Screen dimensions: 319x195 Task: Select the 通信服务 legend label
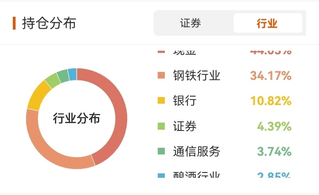[x=196, y=151]
